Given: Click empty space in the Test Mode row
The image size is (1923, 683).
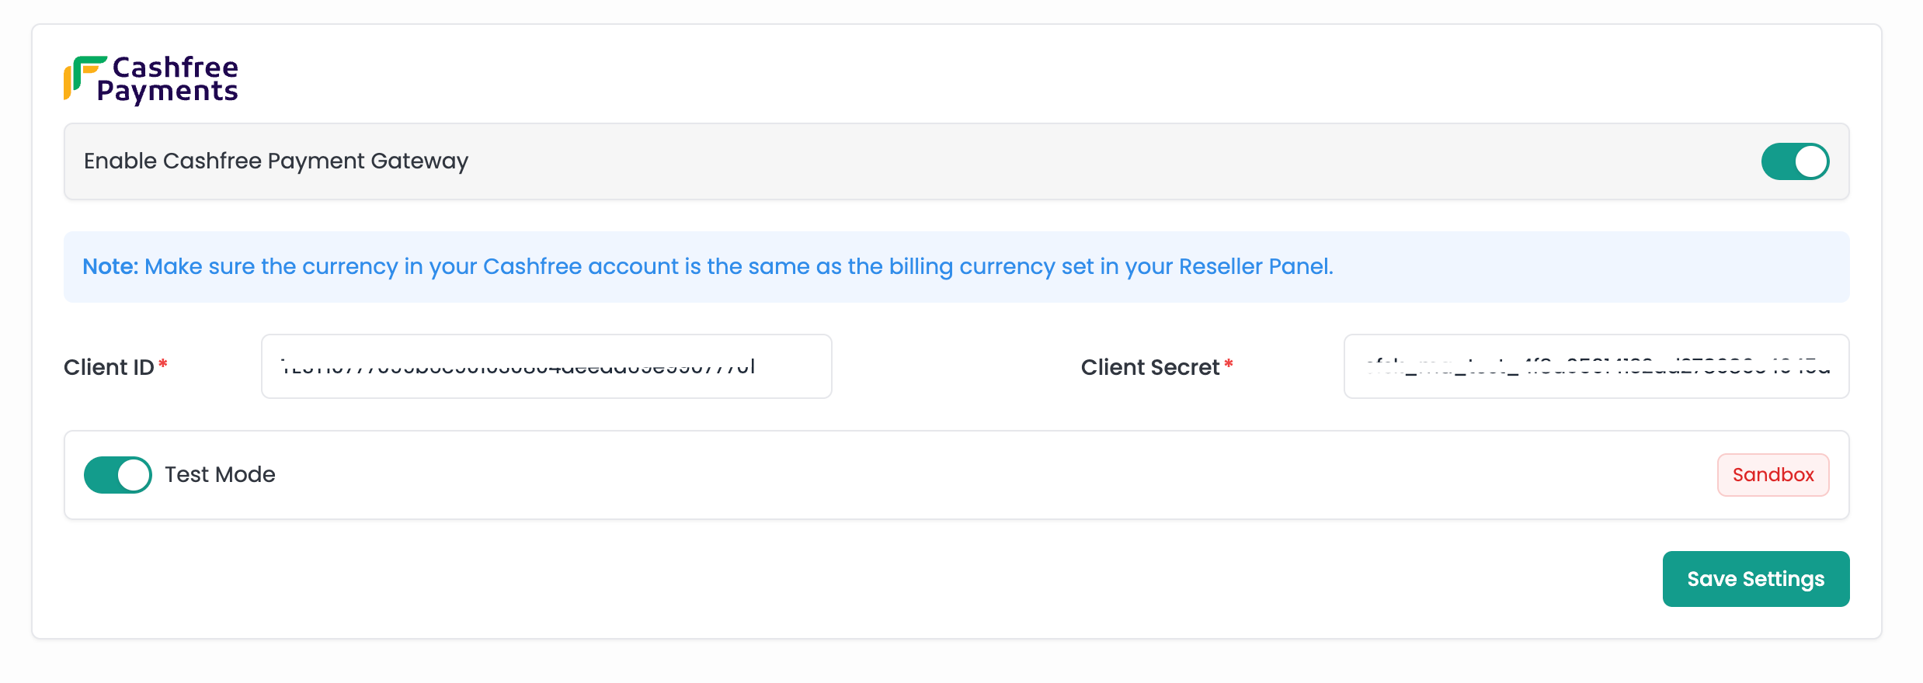Looking at the screenshot, I should 932,475.
